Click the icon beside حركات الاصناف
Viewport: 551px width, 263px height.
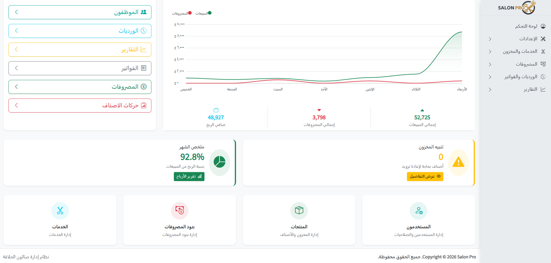144,105
